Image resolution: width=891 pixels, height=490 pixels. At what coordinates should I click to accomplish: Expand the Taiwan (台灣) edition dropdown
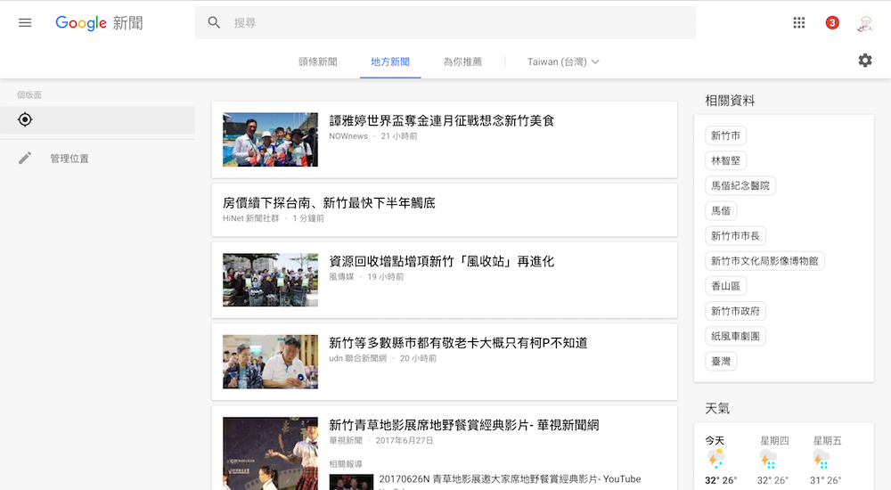(x=563, y=61)
